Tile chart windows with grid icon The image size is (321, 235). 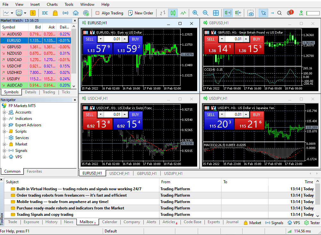point(216,13)
